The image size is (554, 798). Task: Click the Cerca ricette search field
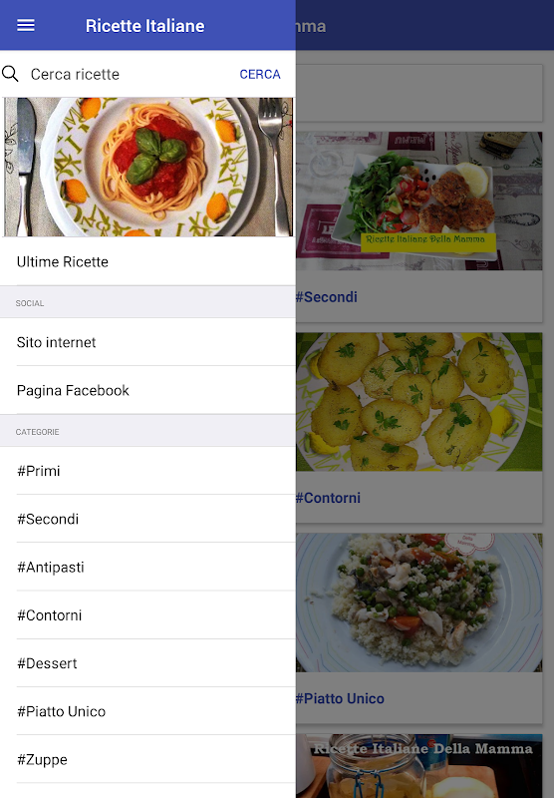tap(128, 74)
